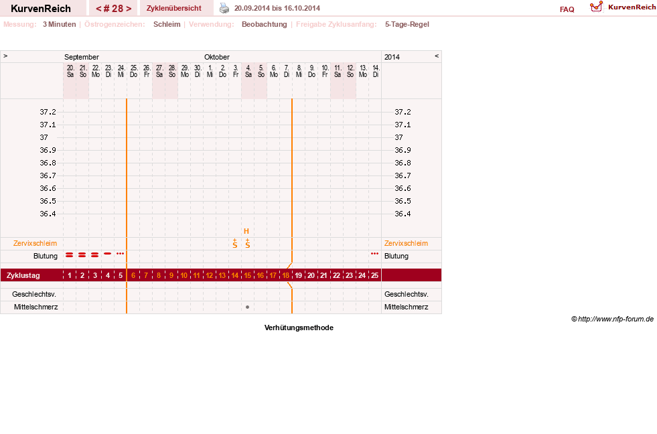Select cycle day 12 cell

(210, 275)
